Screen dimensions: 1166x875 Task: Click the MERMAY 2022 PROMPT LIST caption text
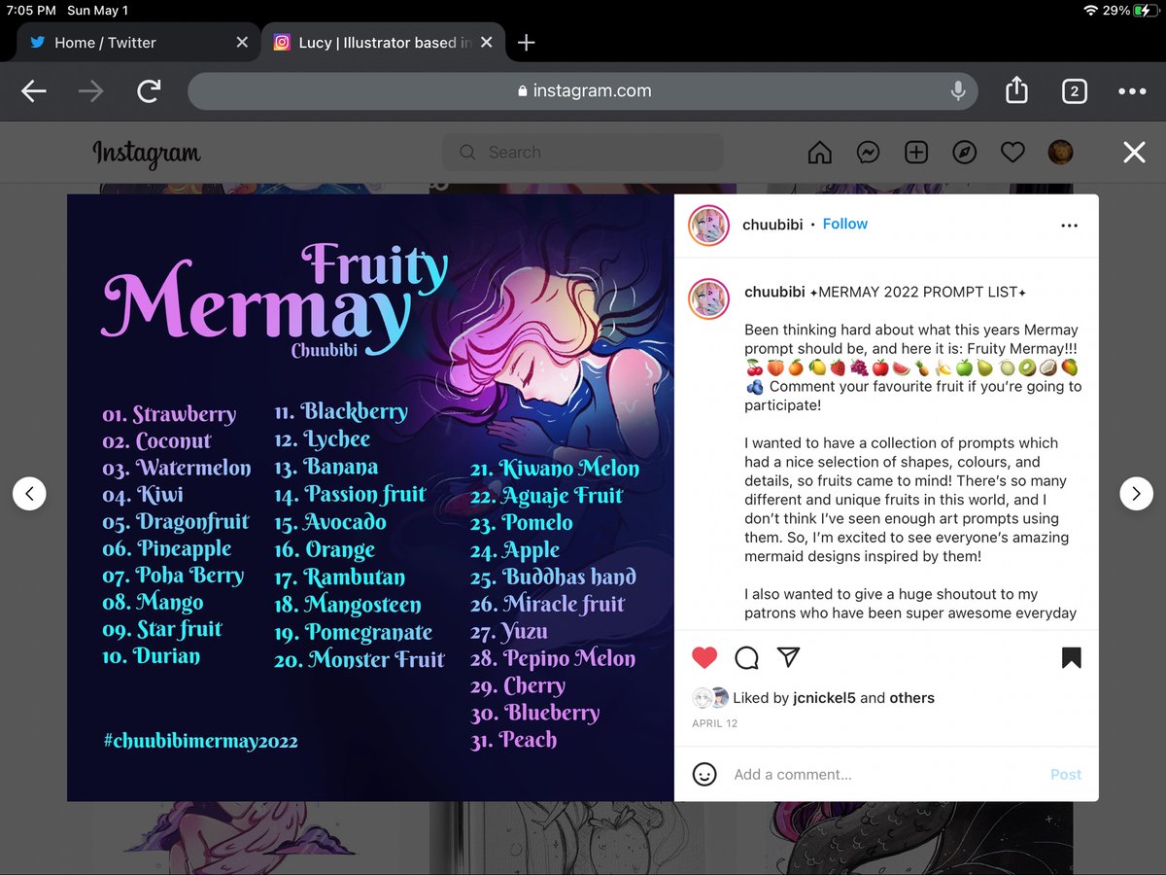917,293
